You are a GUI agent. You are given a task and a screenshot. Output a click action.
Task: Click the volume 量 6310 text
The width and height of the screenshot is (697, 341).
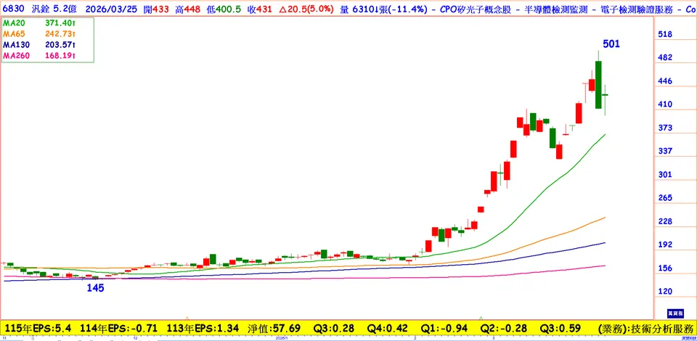click(359, 9)
